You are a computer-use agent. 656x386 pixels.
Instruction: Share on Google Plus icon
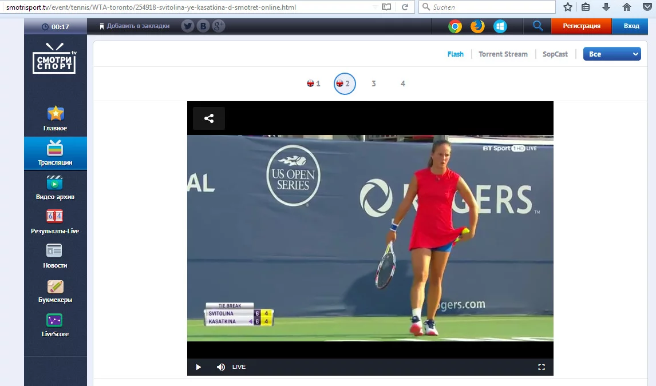point(219,26)
